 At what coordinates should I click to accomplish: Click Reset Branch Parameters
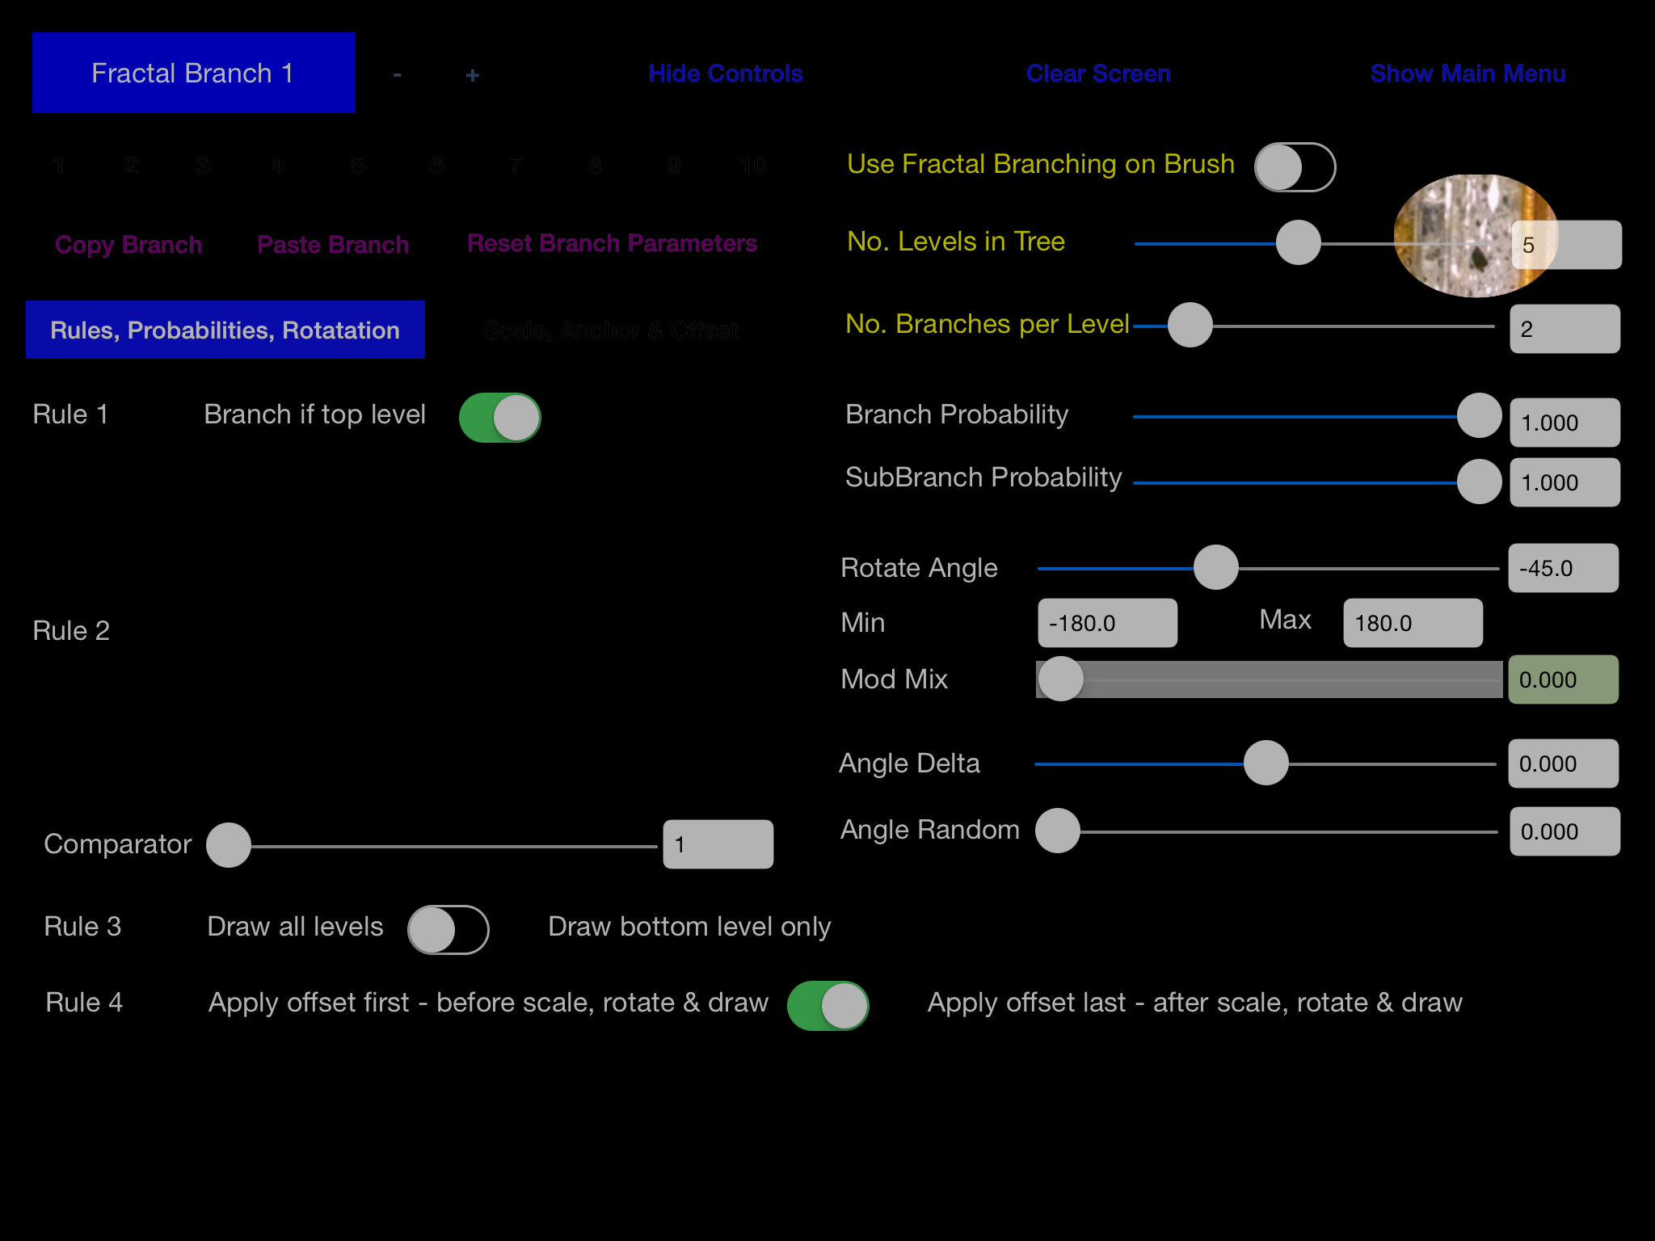click(x=612, y=243)
